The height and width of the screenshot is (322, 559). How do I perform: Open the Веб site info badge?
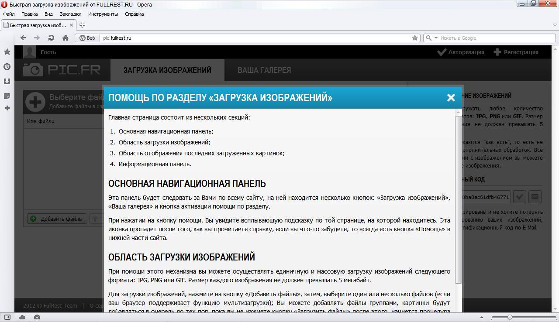(87, 38)
